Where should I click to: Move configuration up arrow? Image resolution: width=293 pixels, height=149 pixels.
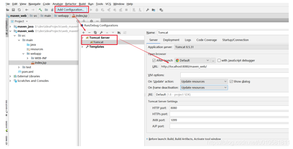tap(107, 32)
